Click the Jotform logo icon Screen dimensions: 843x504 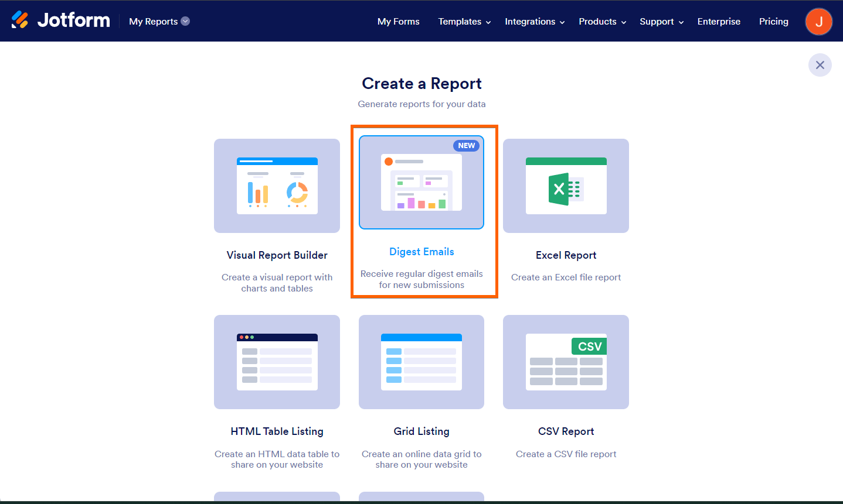pyautogui.click(x=20, y=20)
